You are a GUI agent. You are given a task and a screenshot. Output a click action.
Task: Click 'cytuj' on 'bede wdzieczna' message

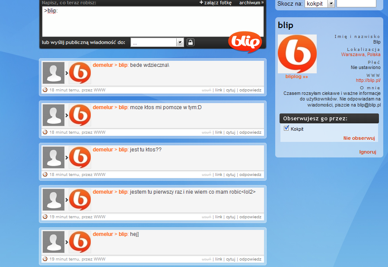(x=231, y=90)
